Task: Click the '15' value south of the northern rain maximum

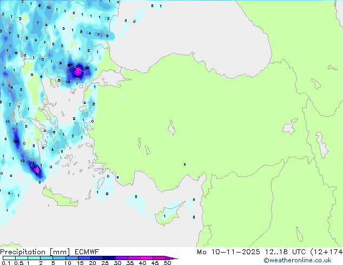Action: [68, 82]
